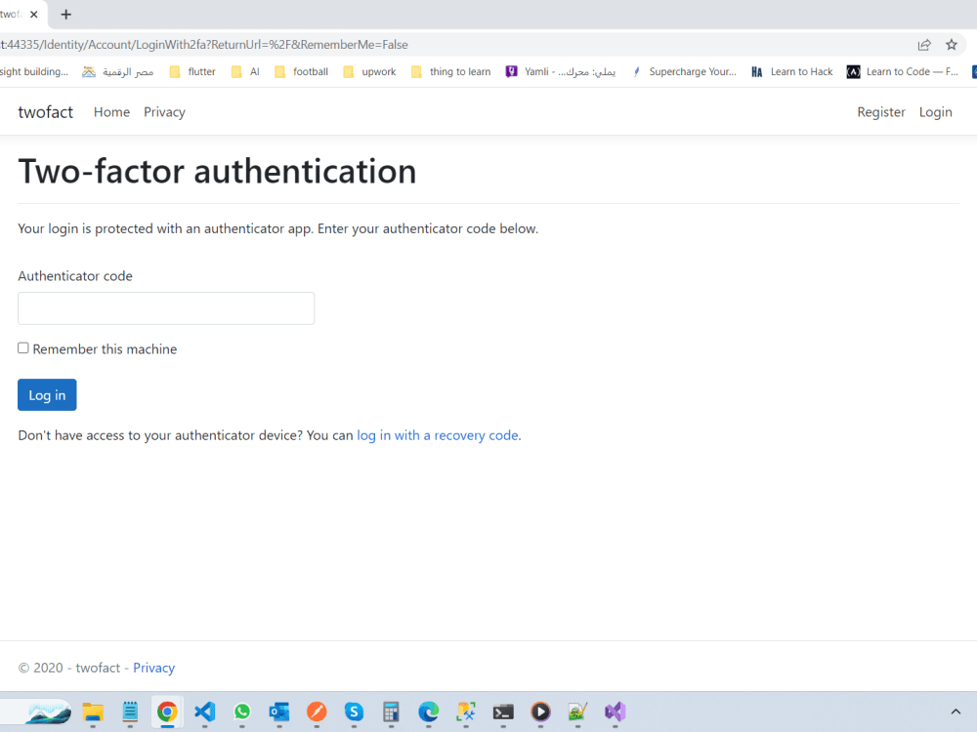Open Notepad++ from the taskbar

click(x=130, y=712)
